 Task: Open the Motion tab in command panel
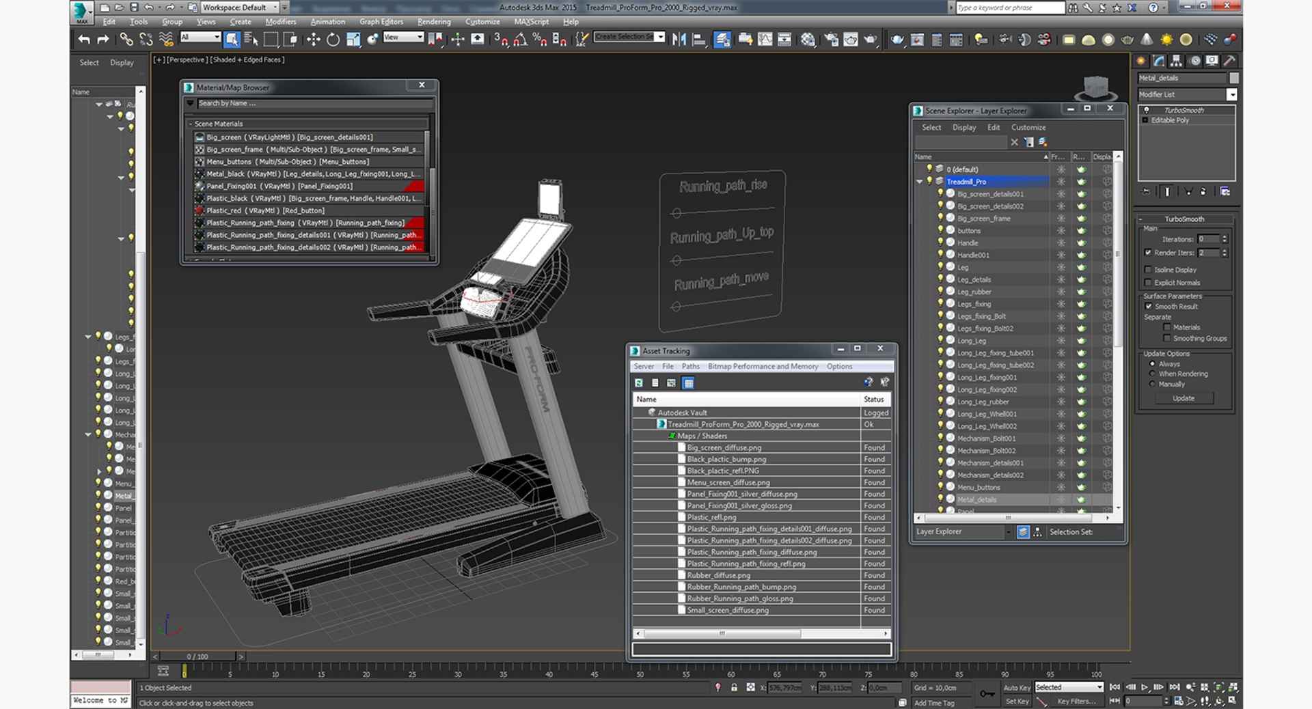point(1194,61)
